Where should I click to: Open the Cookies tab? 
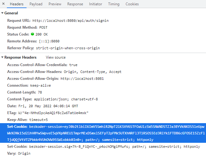click(132, 4)
